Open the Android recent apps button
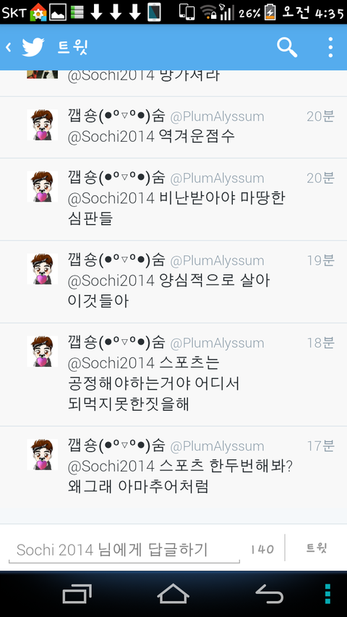Screen dimensions: 347x617 tap(77, 594)
